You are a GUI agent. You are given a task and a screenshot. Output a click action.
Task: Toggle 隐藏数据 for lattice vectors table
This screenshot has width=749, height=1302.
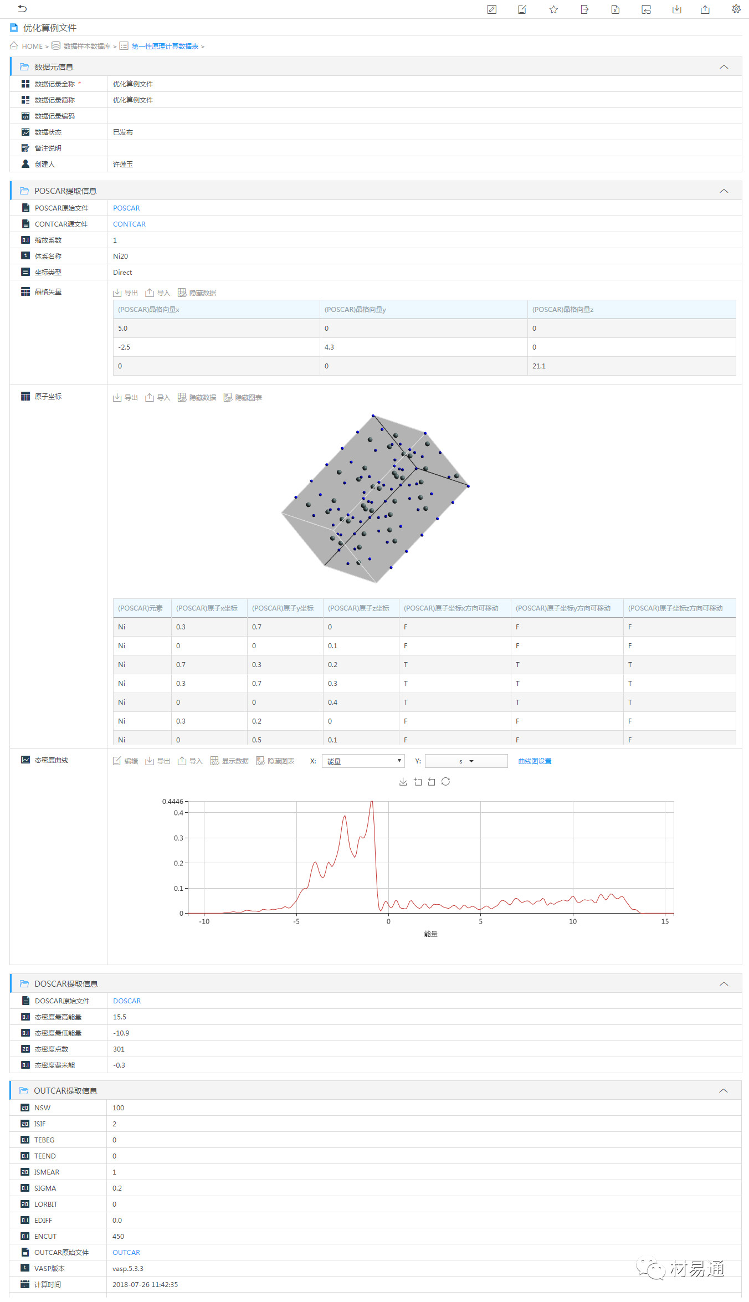[x=197, y=293]
